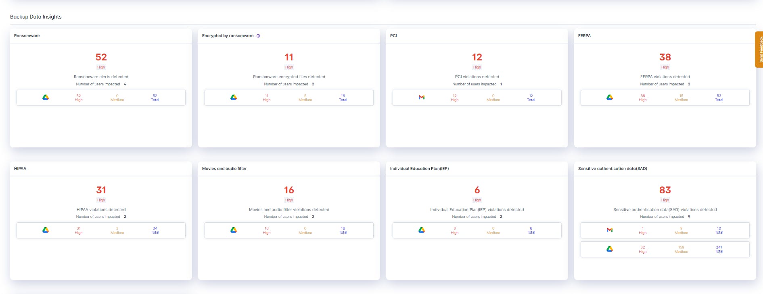Select 16 Total in Encrypted by ransomware row
This screenshot has height=294, width=763.
[x=343, y=98]
